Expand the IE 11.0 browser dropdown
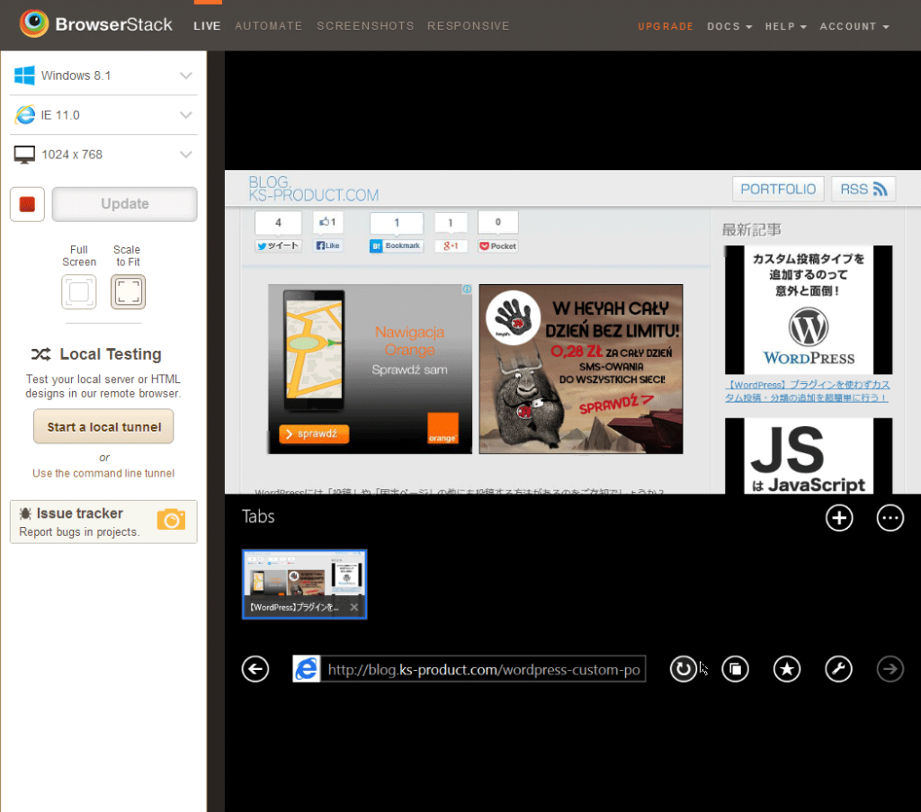The width and height of the screenshot is (921, 812). pos(103,115)
